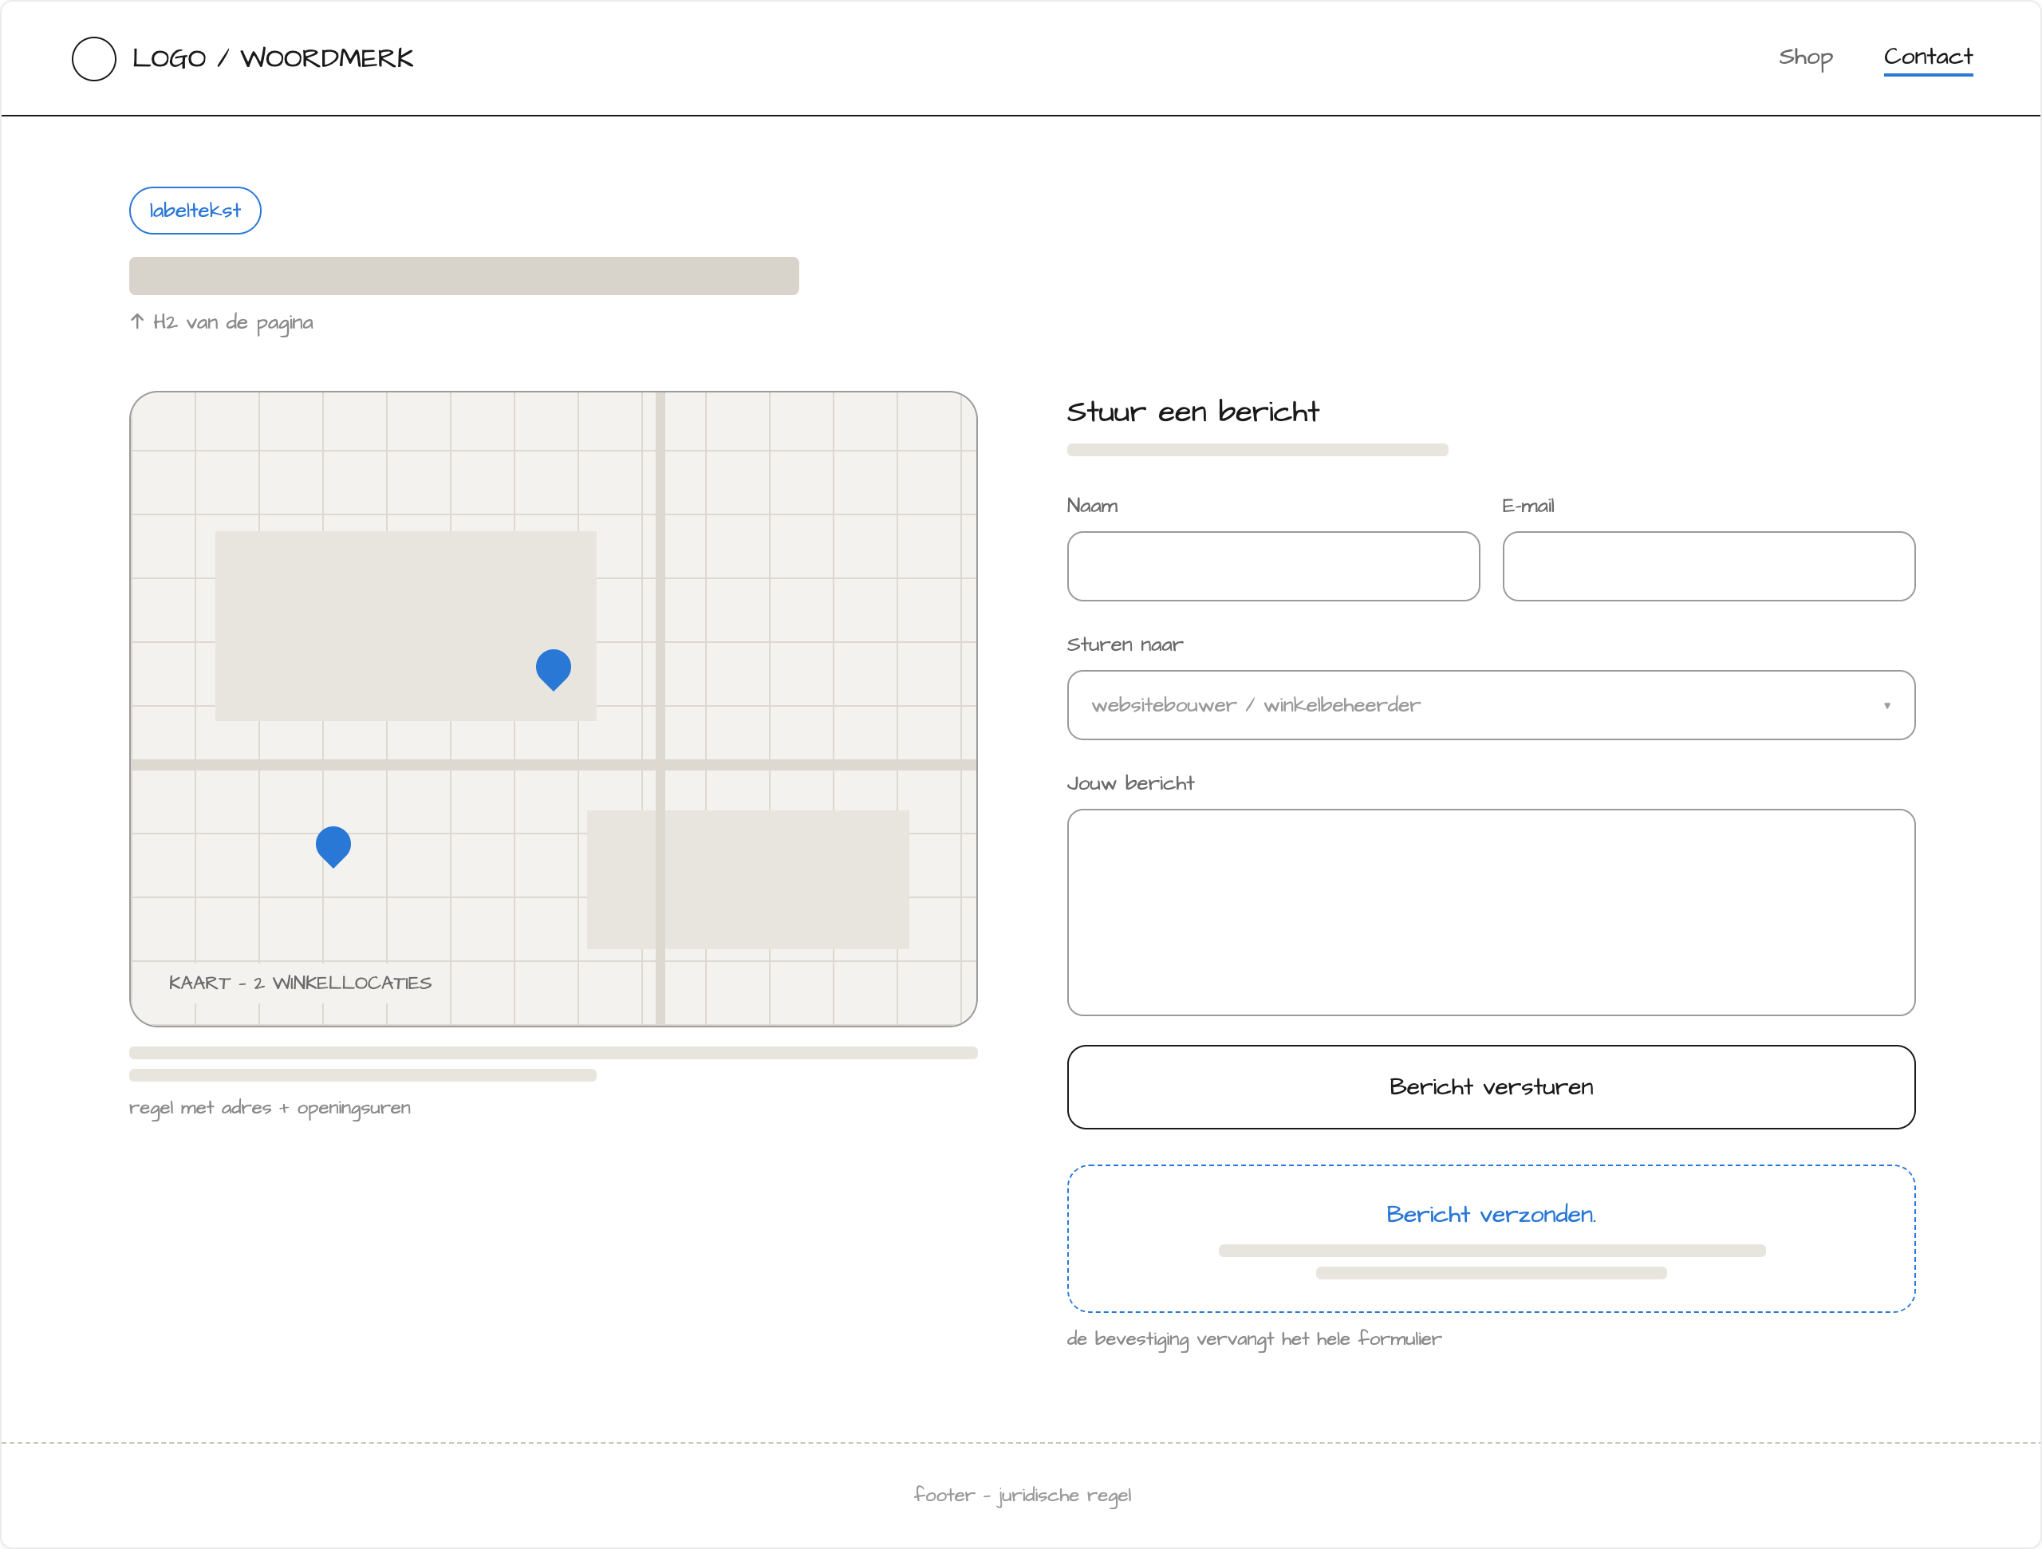
Task: Click the dropdown arrow in Sturen naar
Action: (1887, 706)
